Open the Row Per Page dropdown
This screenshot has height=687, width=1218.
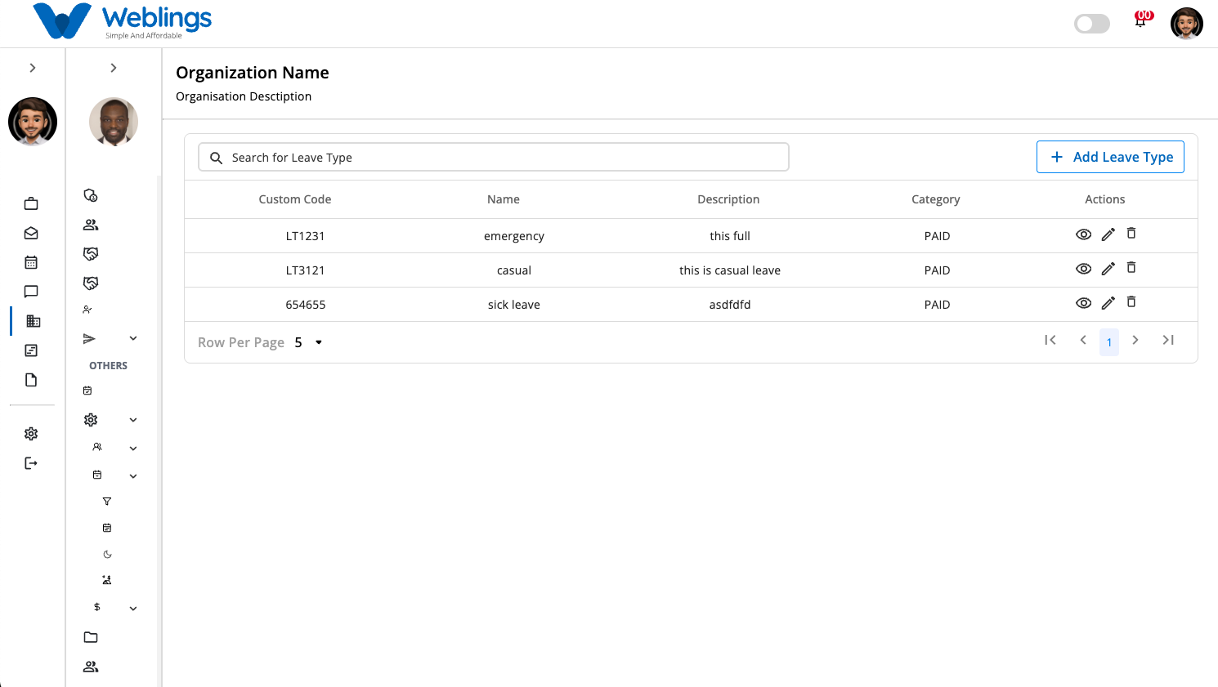[308, 342]
